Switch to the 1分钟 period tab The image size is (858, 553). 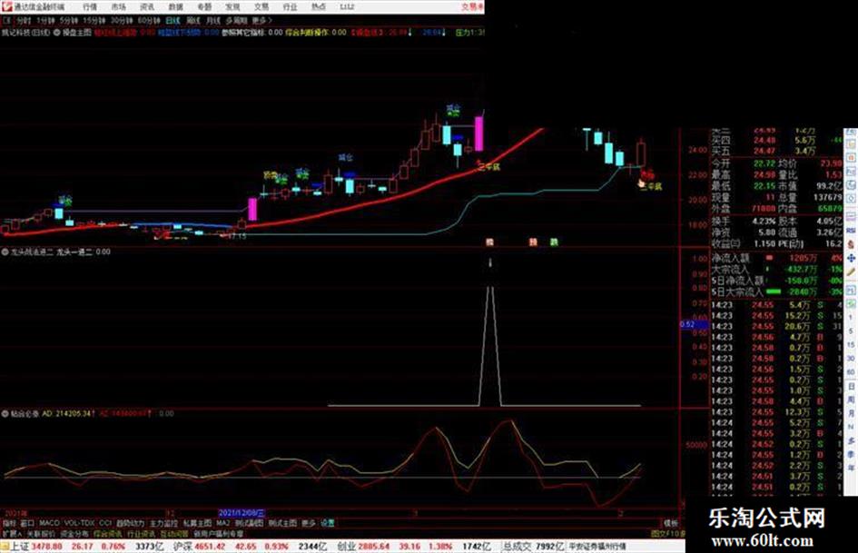(45, 21)
